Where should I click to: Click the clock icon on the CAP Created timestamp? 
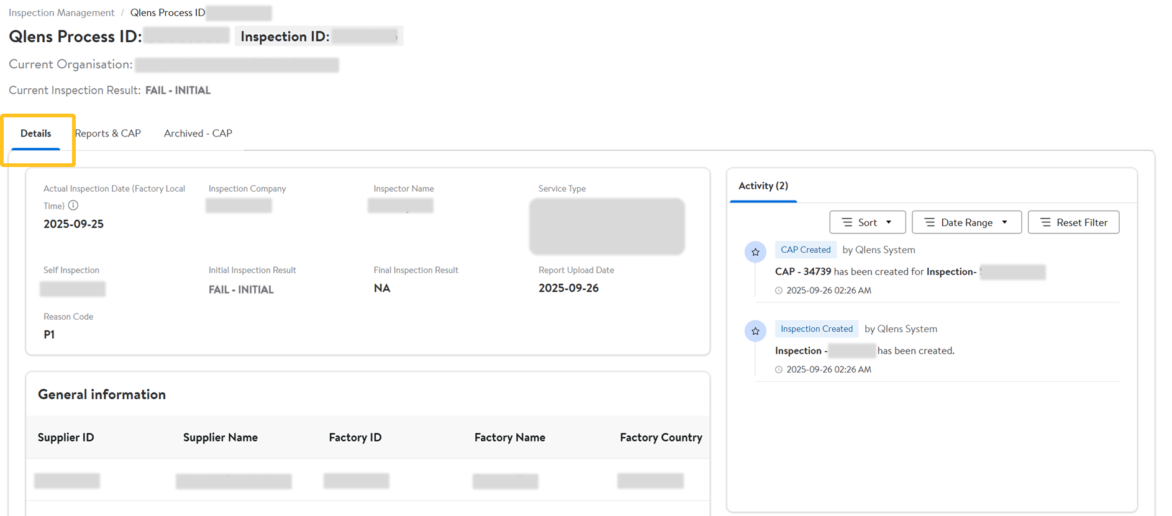click(779, 291)
